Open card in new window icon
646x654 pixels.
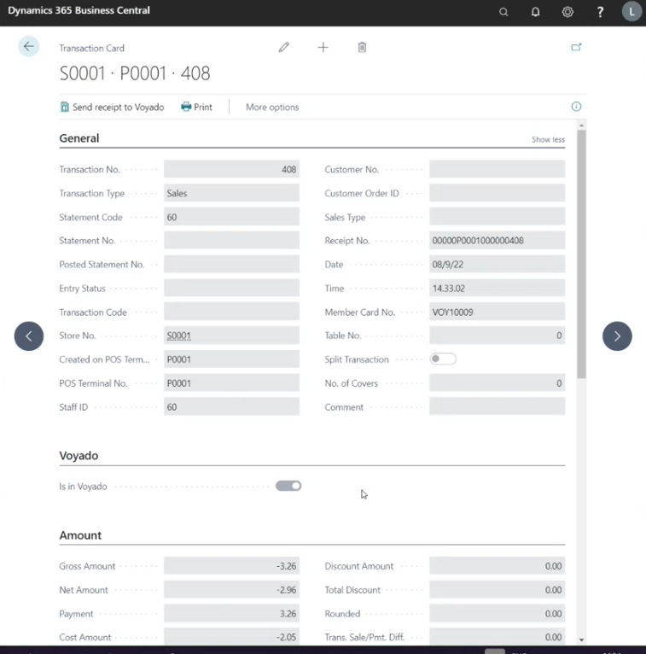click(576, 47)
